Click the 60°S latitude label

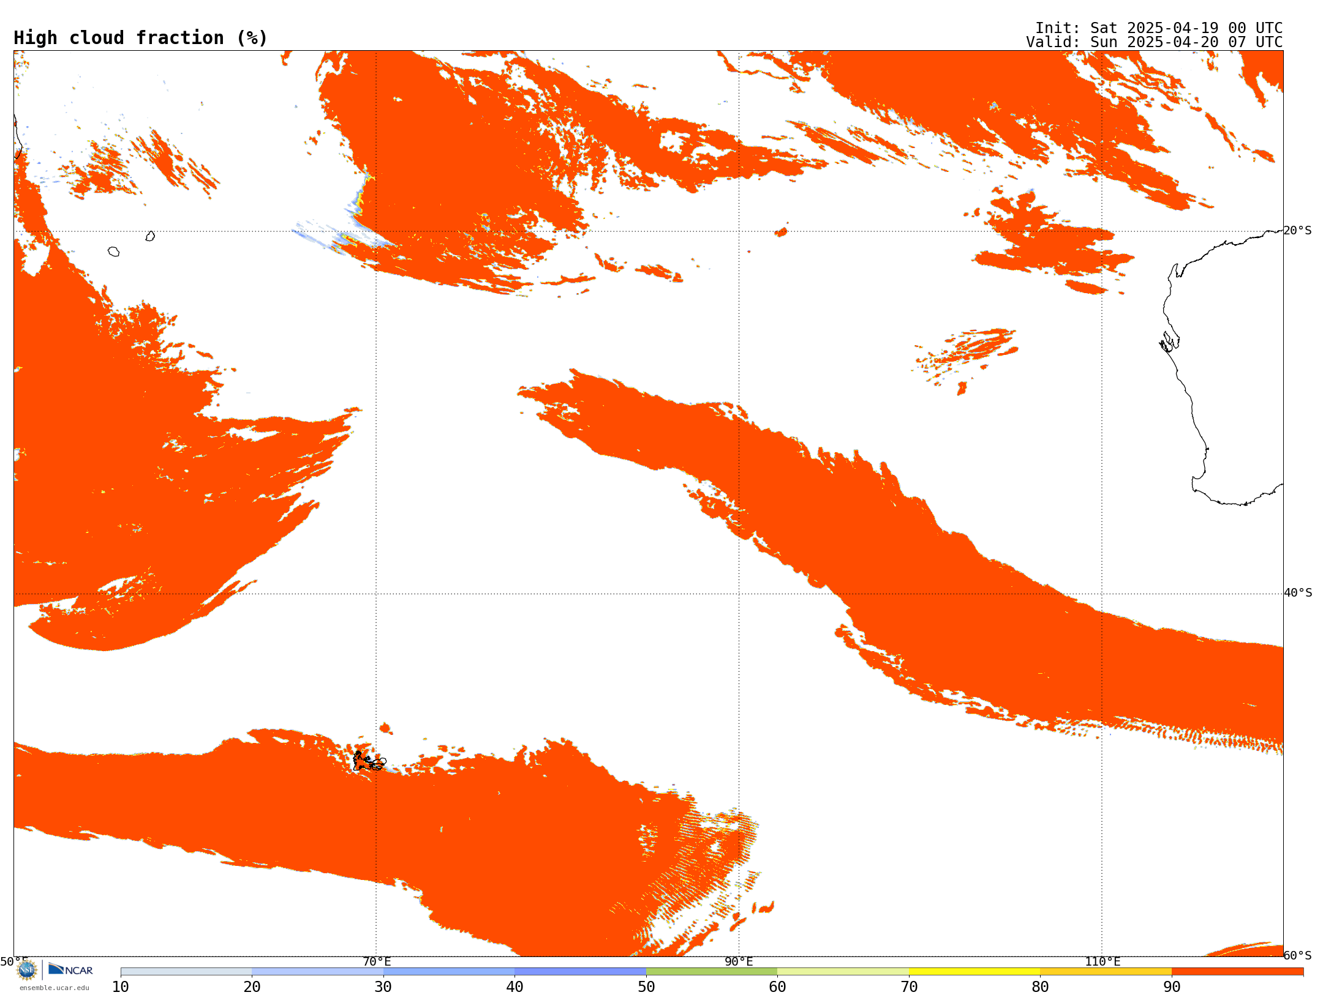point(1298,955)
